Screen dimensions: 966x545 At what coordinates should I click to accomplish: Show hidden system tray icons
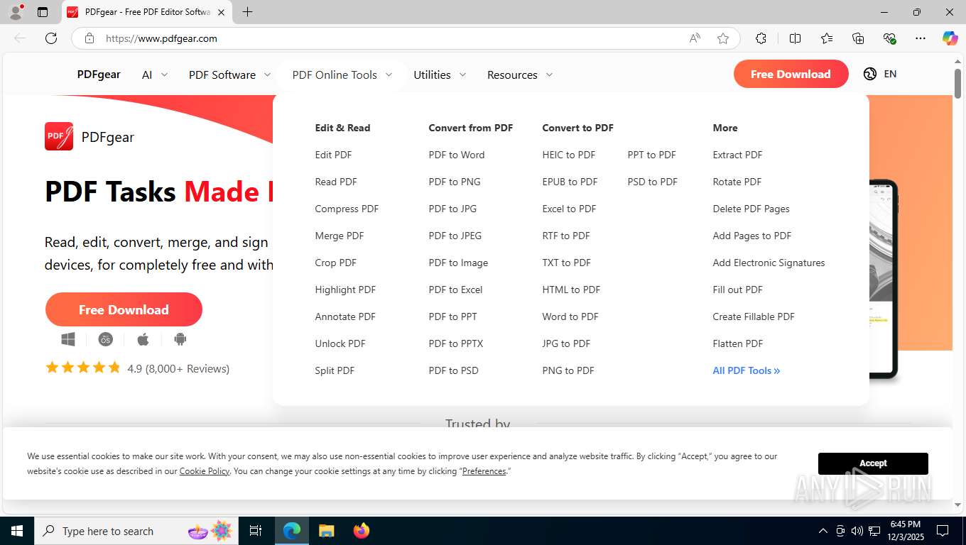(823, 531)
